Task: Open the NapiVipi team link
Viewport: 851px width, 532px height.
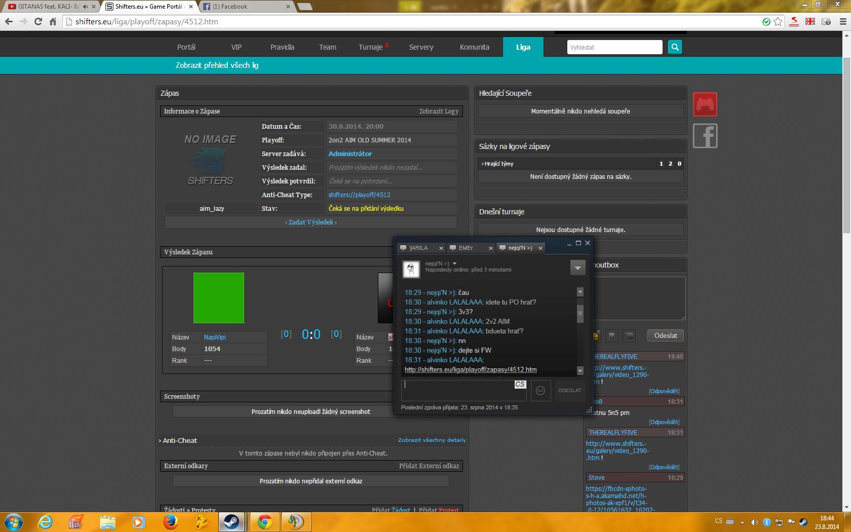Action: [x=215, y=337]
